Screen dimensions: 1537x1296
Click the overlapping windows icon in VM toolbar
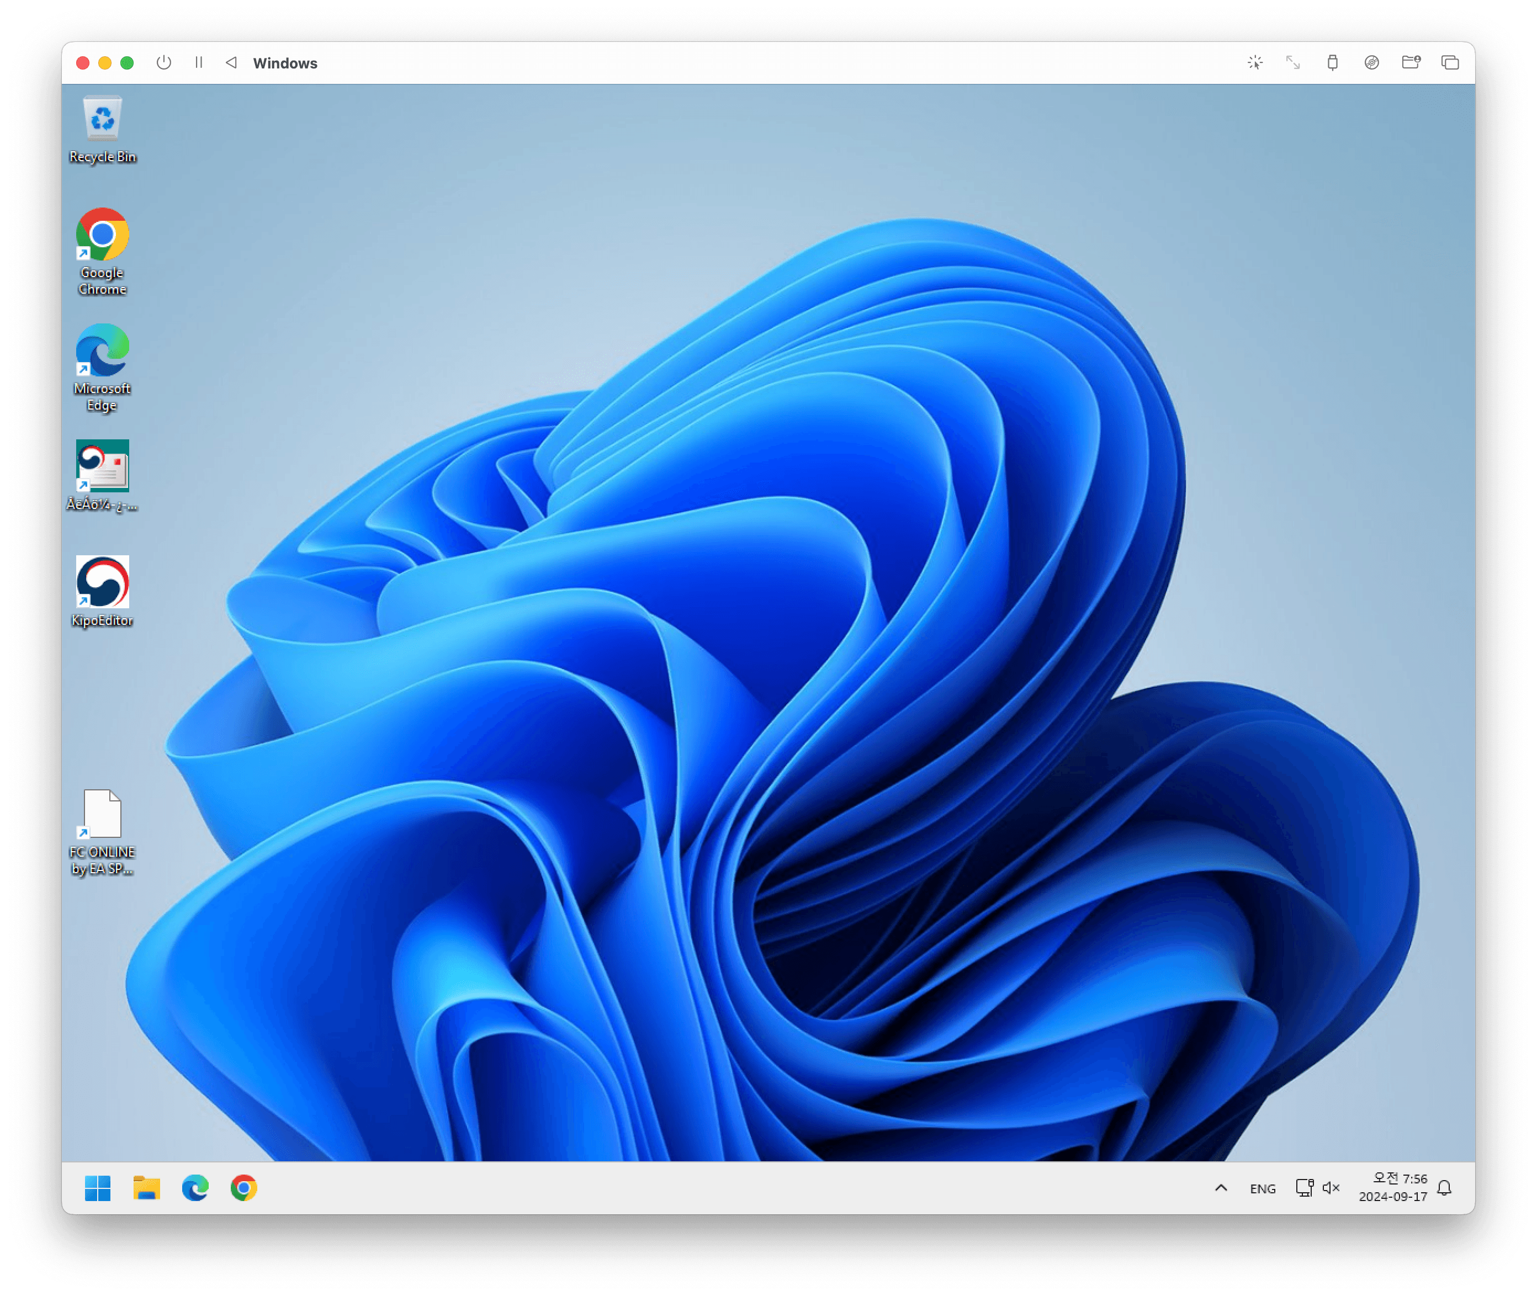(x=1450, y=62)
